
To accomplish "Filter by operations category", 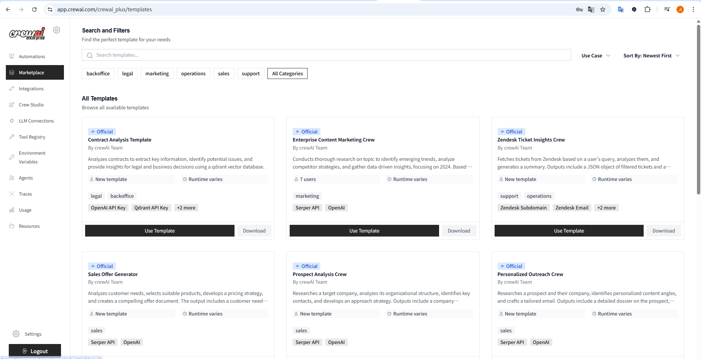I will pyautogui.click(x=193, y=73).
